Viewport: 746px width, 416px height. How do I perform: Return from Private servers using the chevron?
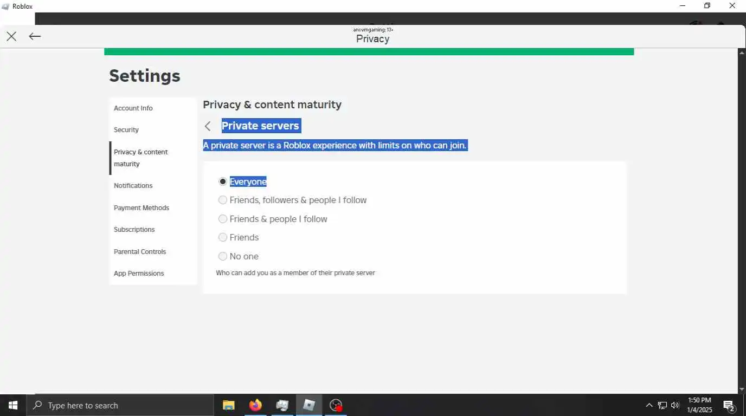(208, 126)
